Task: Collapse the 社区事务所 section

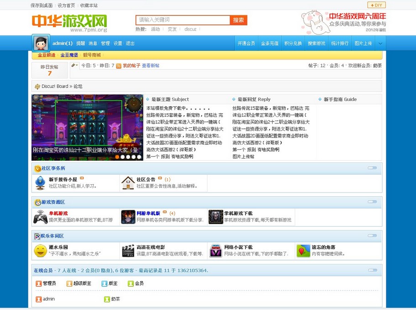Action: 372,168
